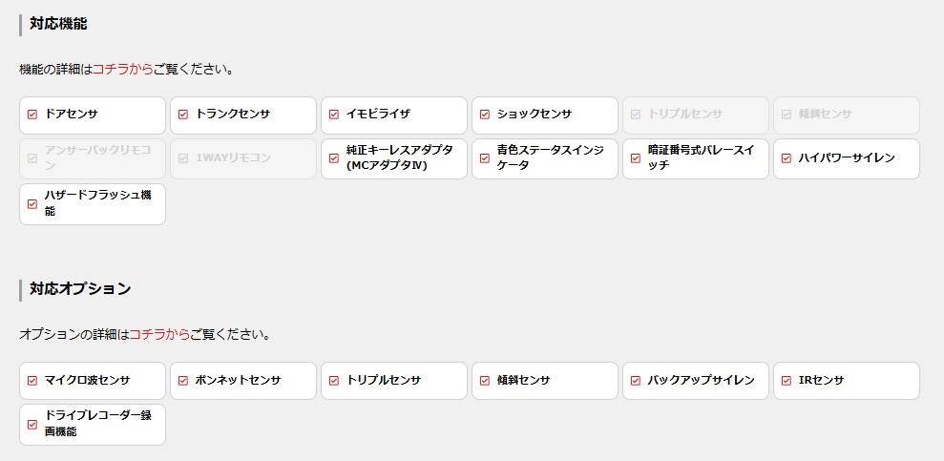Toggle the ハザードフラッシュ機能 checkbox
Screen dimensions: 944x461
pos(32,204)
